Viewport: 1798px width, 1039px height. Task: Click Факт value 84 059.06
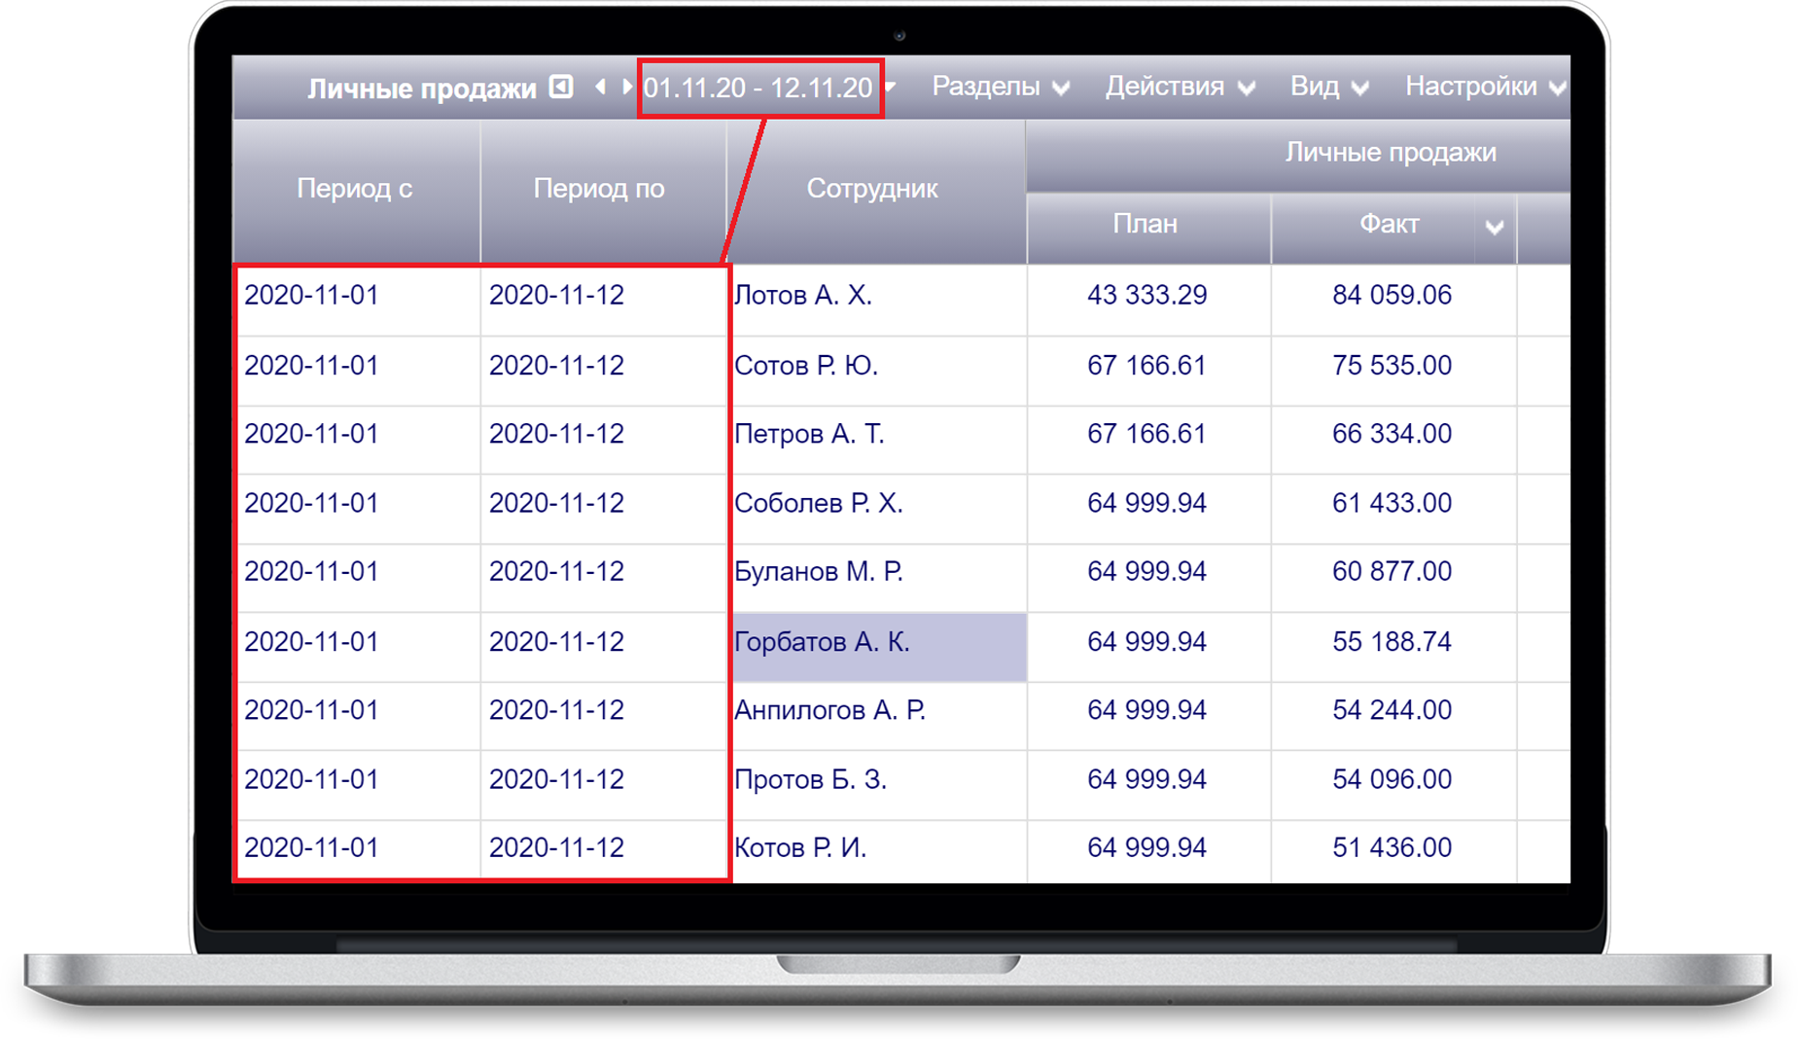(x=1392, y=296)
